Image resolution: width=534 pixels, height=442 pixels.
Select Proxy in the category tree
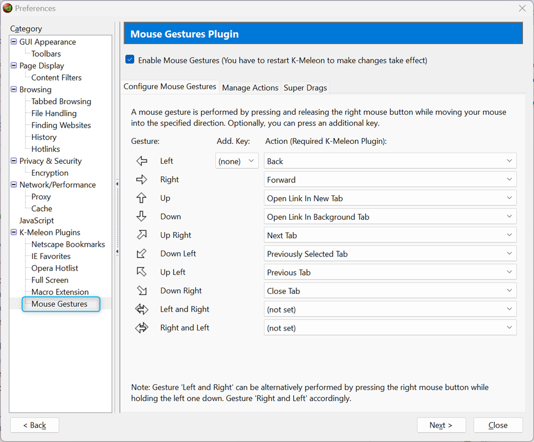coord(41,197)
